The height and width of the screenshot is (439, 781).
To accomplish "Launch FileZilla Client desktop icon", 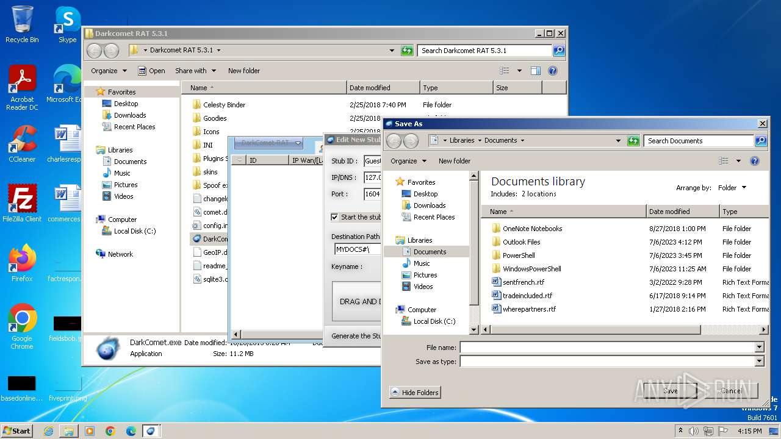I will point(22,203).
